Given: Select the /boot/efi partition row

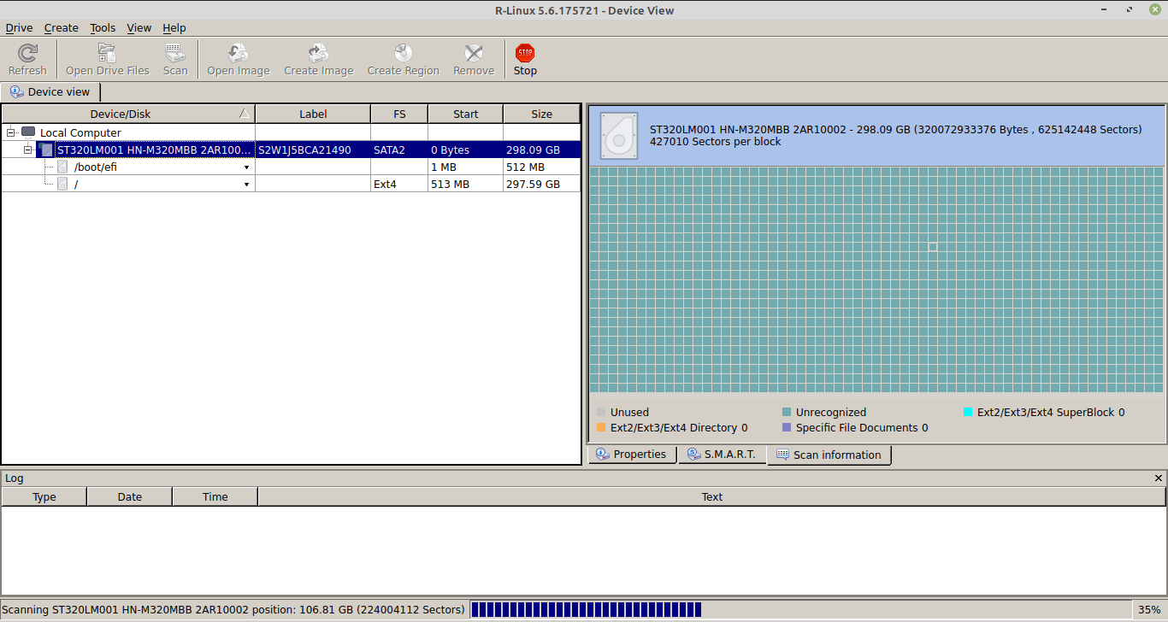Looking at the screenshot, I should 291,167.
